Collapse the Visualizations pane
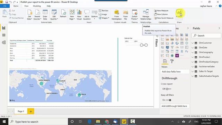Screen dimensions: 222x125 coord(188,28)
